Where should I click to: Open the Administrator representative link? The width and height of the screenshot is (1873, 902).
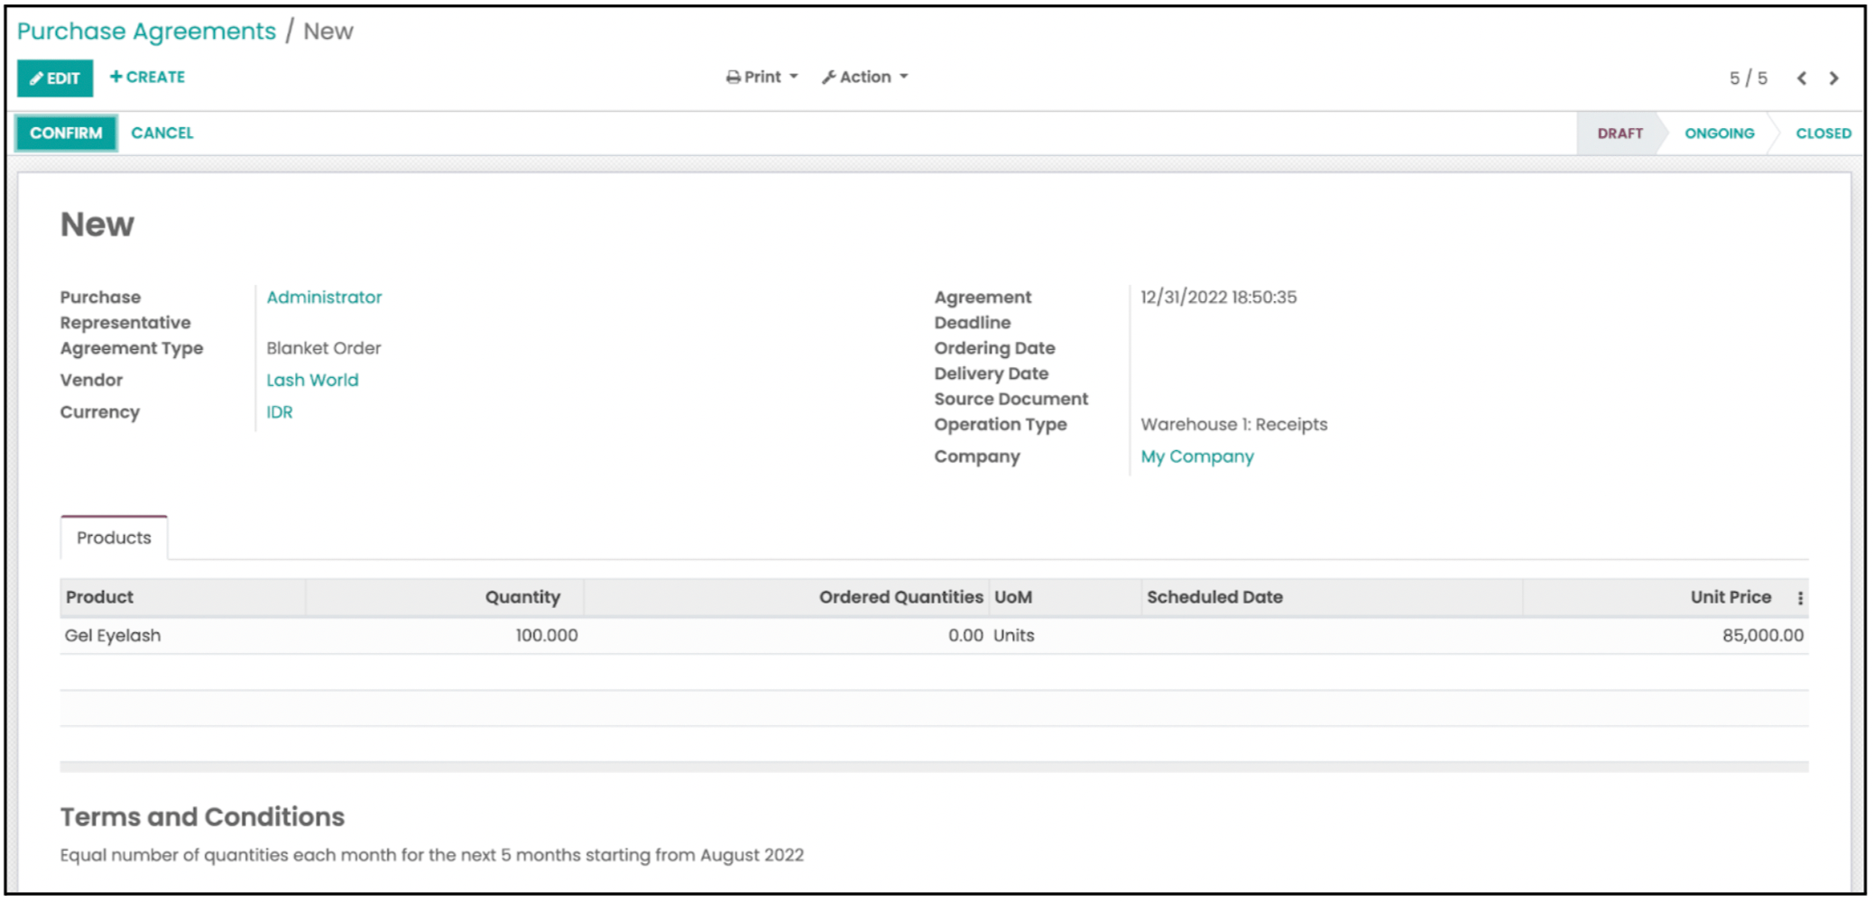click(x=324, y=298)
